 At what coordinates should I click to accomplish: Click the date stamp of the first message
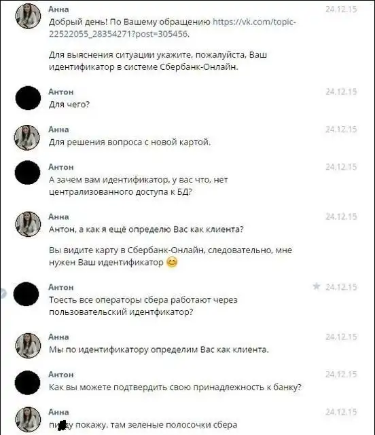click(341, 9)
